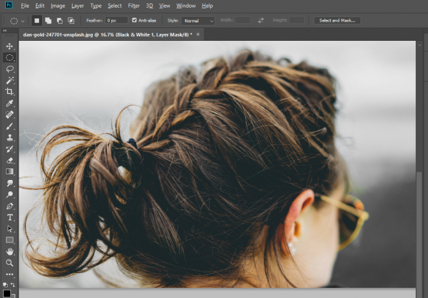Open the Style dropdown set to Normal

point(199,21)
